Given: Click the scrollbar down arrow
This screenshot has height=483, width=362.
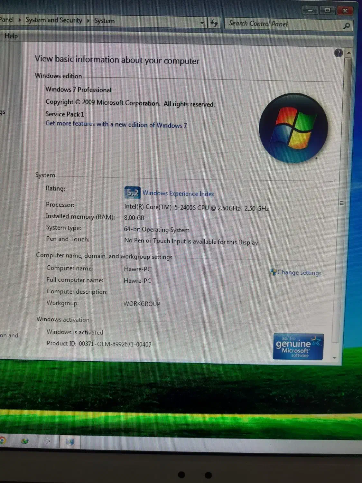Looking at the screenshot, I should point(335,358).
